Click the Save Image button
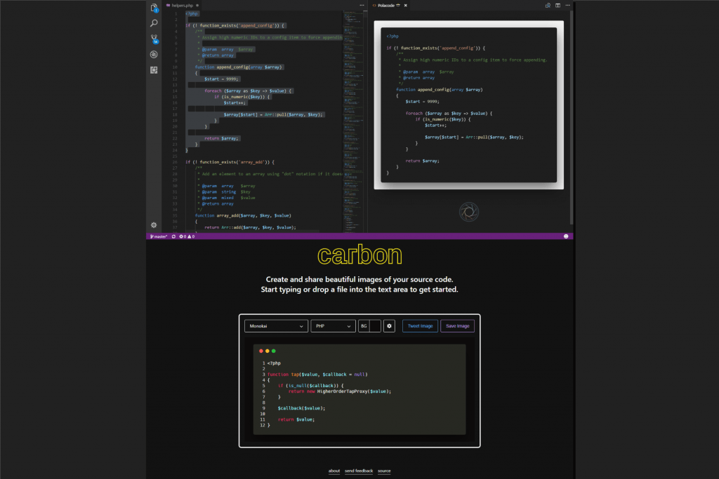This screenshot has width=719, height=479. coord(458,326)
